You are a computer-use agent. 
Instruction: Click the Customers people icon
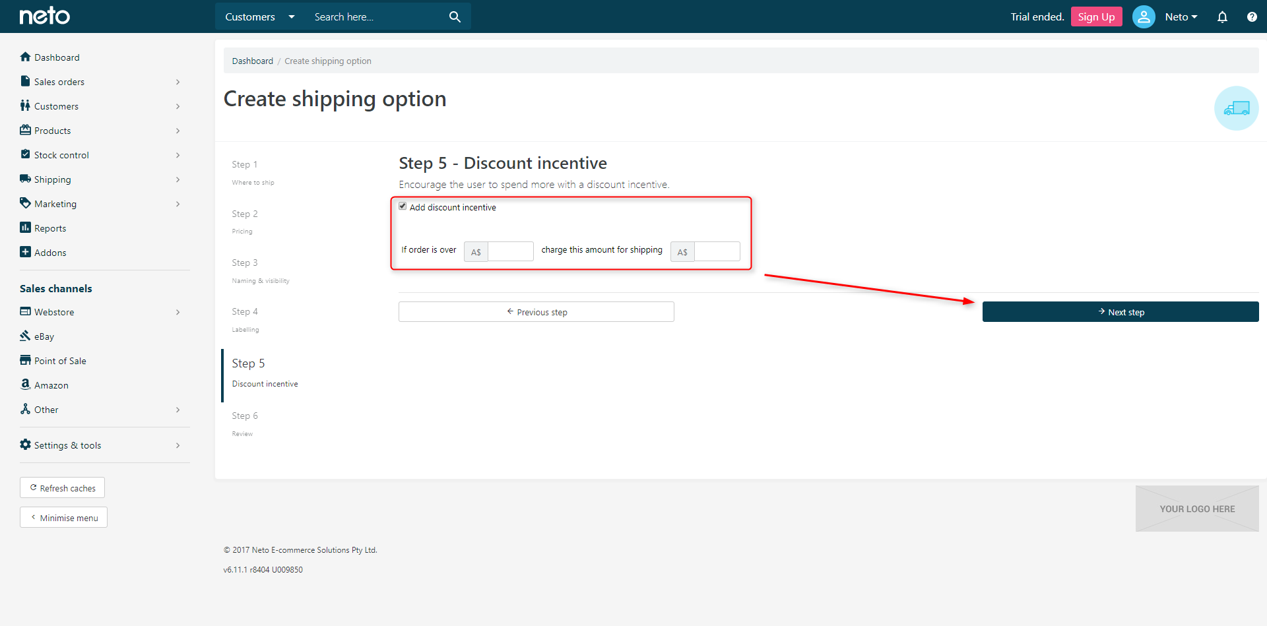coord(25,106)
